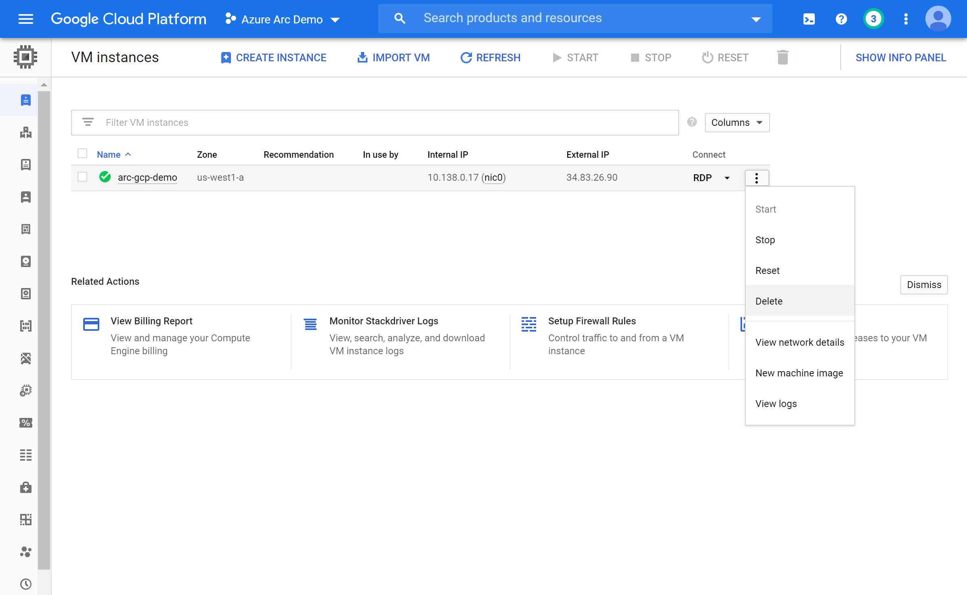The height and width of the screenshot is (595, 967).
Task: Toggle arc-gcp-demo row three-dot menu
Action: [757, 178]
